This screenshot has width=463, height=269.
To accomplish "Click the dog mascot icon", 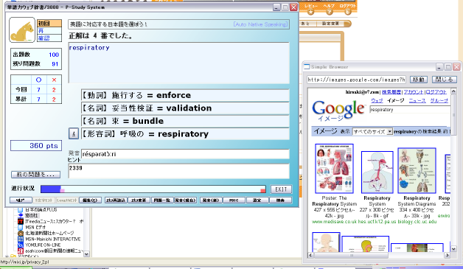I will (x=22, y=29).
